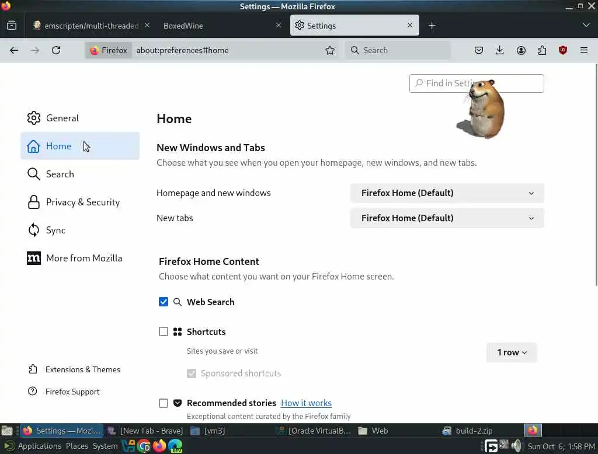Viewport: 598px width, 454px height.
Task: Close the BoxedWine tab
Action: [x=279, y=25]
